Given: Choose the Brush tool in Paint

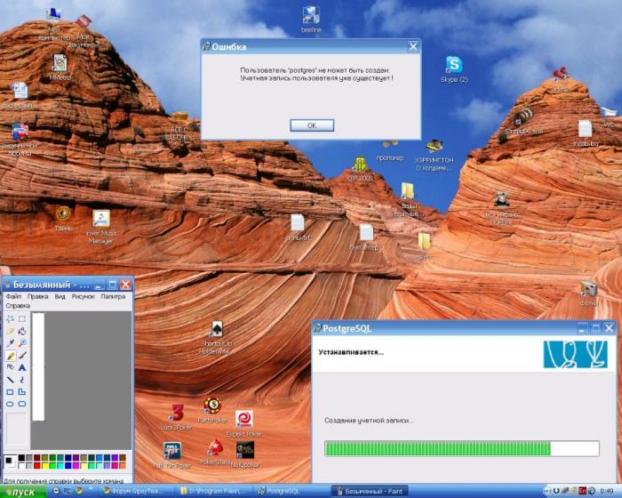Looking at the screenshot, I should [x=22, y=356].
